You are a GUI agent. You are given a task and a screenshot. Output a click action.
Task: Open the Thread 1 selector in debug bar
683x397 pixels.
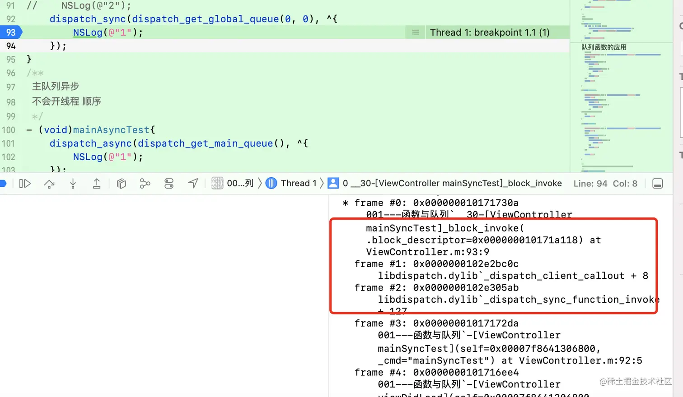tap(291, 183)
